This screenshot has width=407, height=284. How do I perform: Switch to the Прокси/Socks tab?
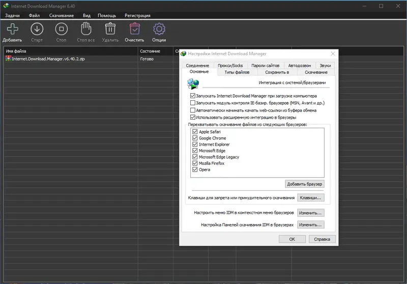coord(230,66)
